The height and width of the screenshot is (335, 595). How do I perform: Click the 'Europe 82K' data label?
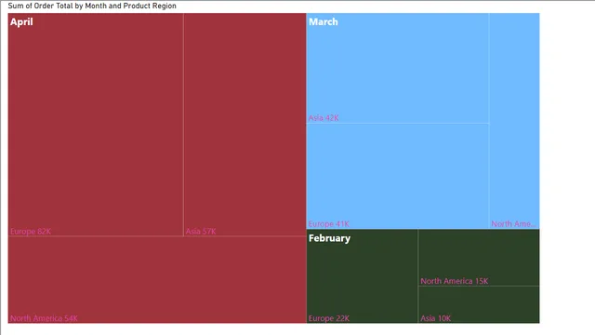point(31,232)
